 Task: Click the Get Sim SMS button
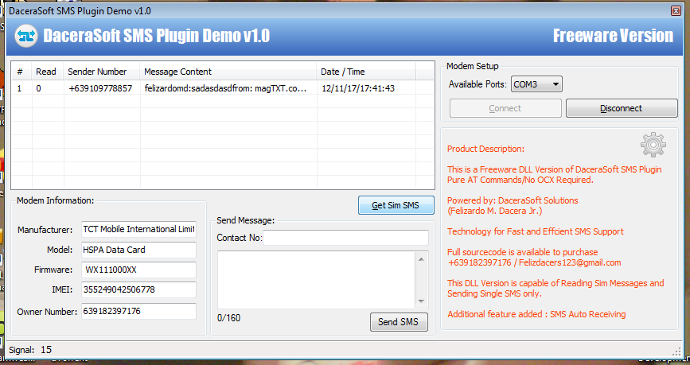[x=396, y=205]
